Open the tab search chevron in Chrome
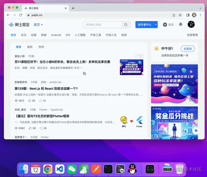Image resolution: width=207 pixels, height=177 pixels. pos(200,8)
